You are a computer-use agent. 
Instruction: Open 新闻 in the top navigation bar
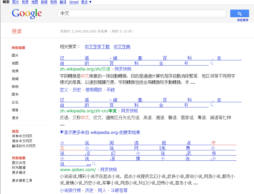[44, 2]
